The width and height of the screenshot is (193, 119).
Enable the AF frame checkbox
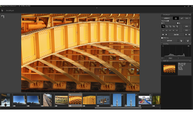(x=162, y=38)
